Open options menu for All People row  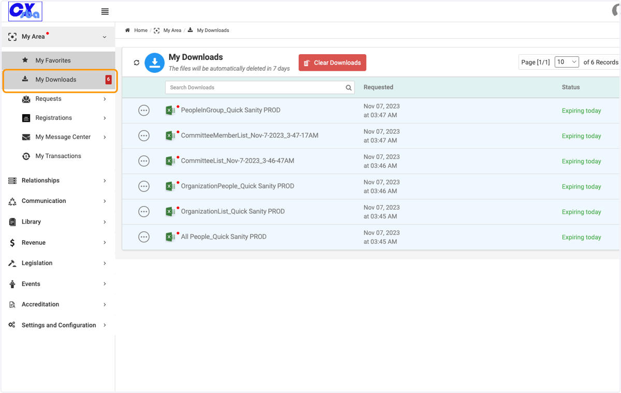(144, 237)
